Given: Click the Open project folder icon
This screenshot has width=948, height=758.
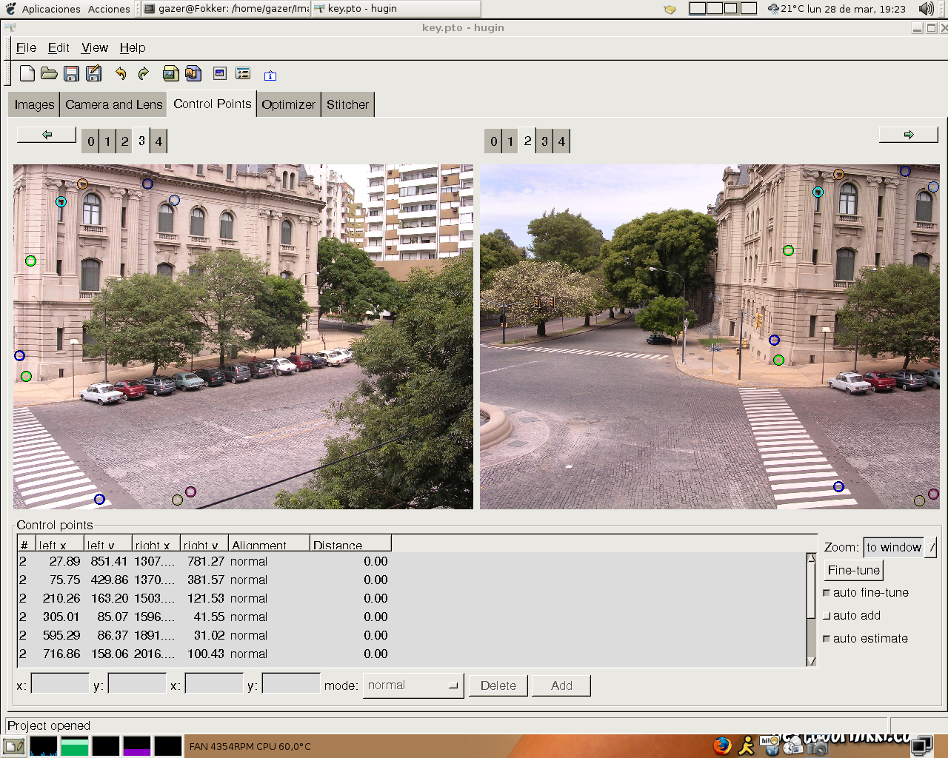Looking at the screenshot, I should click(x=49, y=73).
